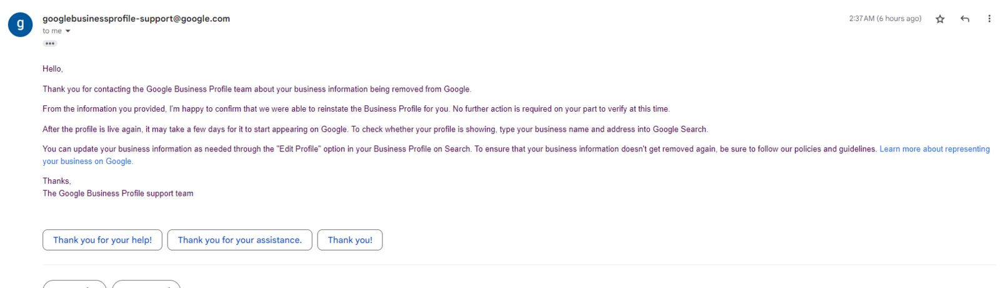Image resolution: width=1000 pixels, height=288 pixels.
Task: Pick the short 'Thank you!' smart reply
Action: coord(350,240)
